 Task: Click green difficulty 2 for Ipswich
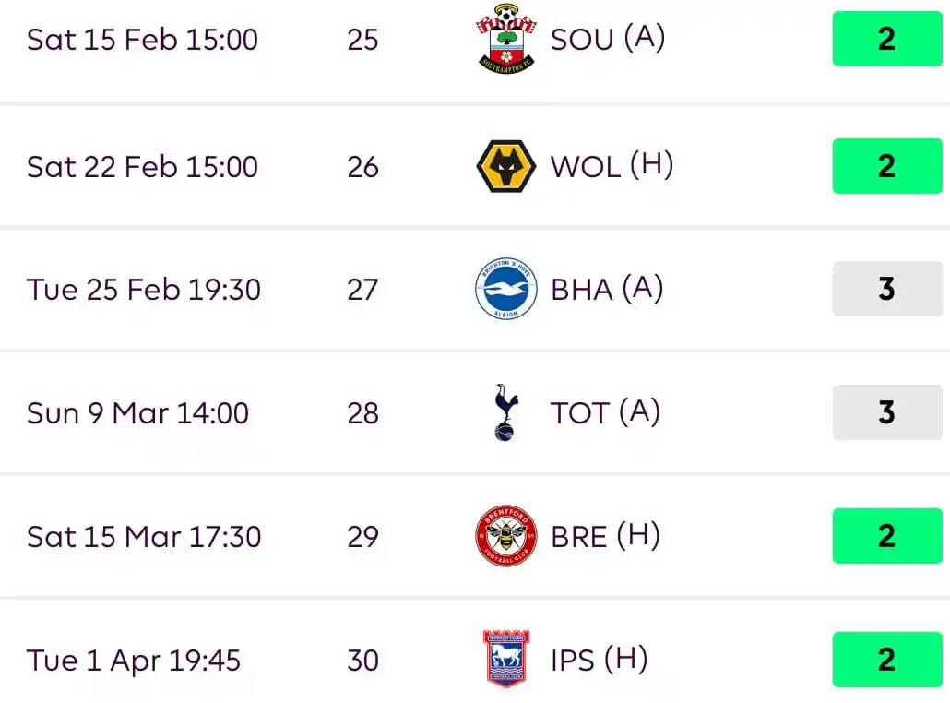[x=887, y=660]
